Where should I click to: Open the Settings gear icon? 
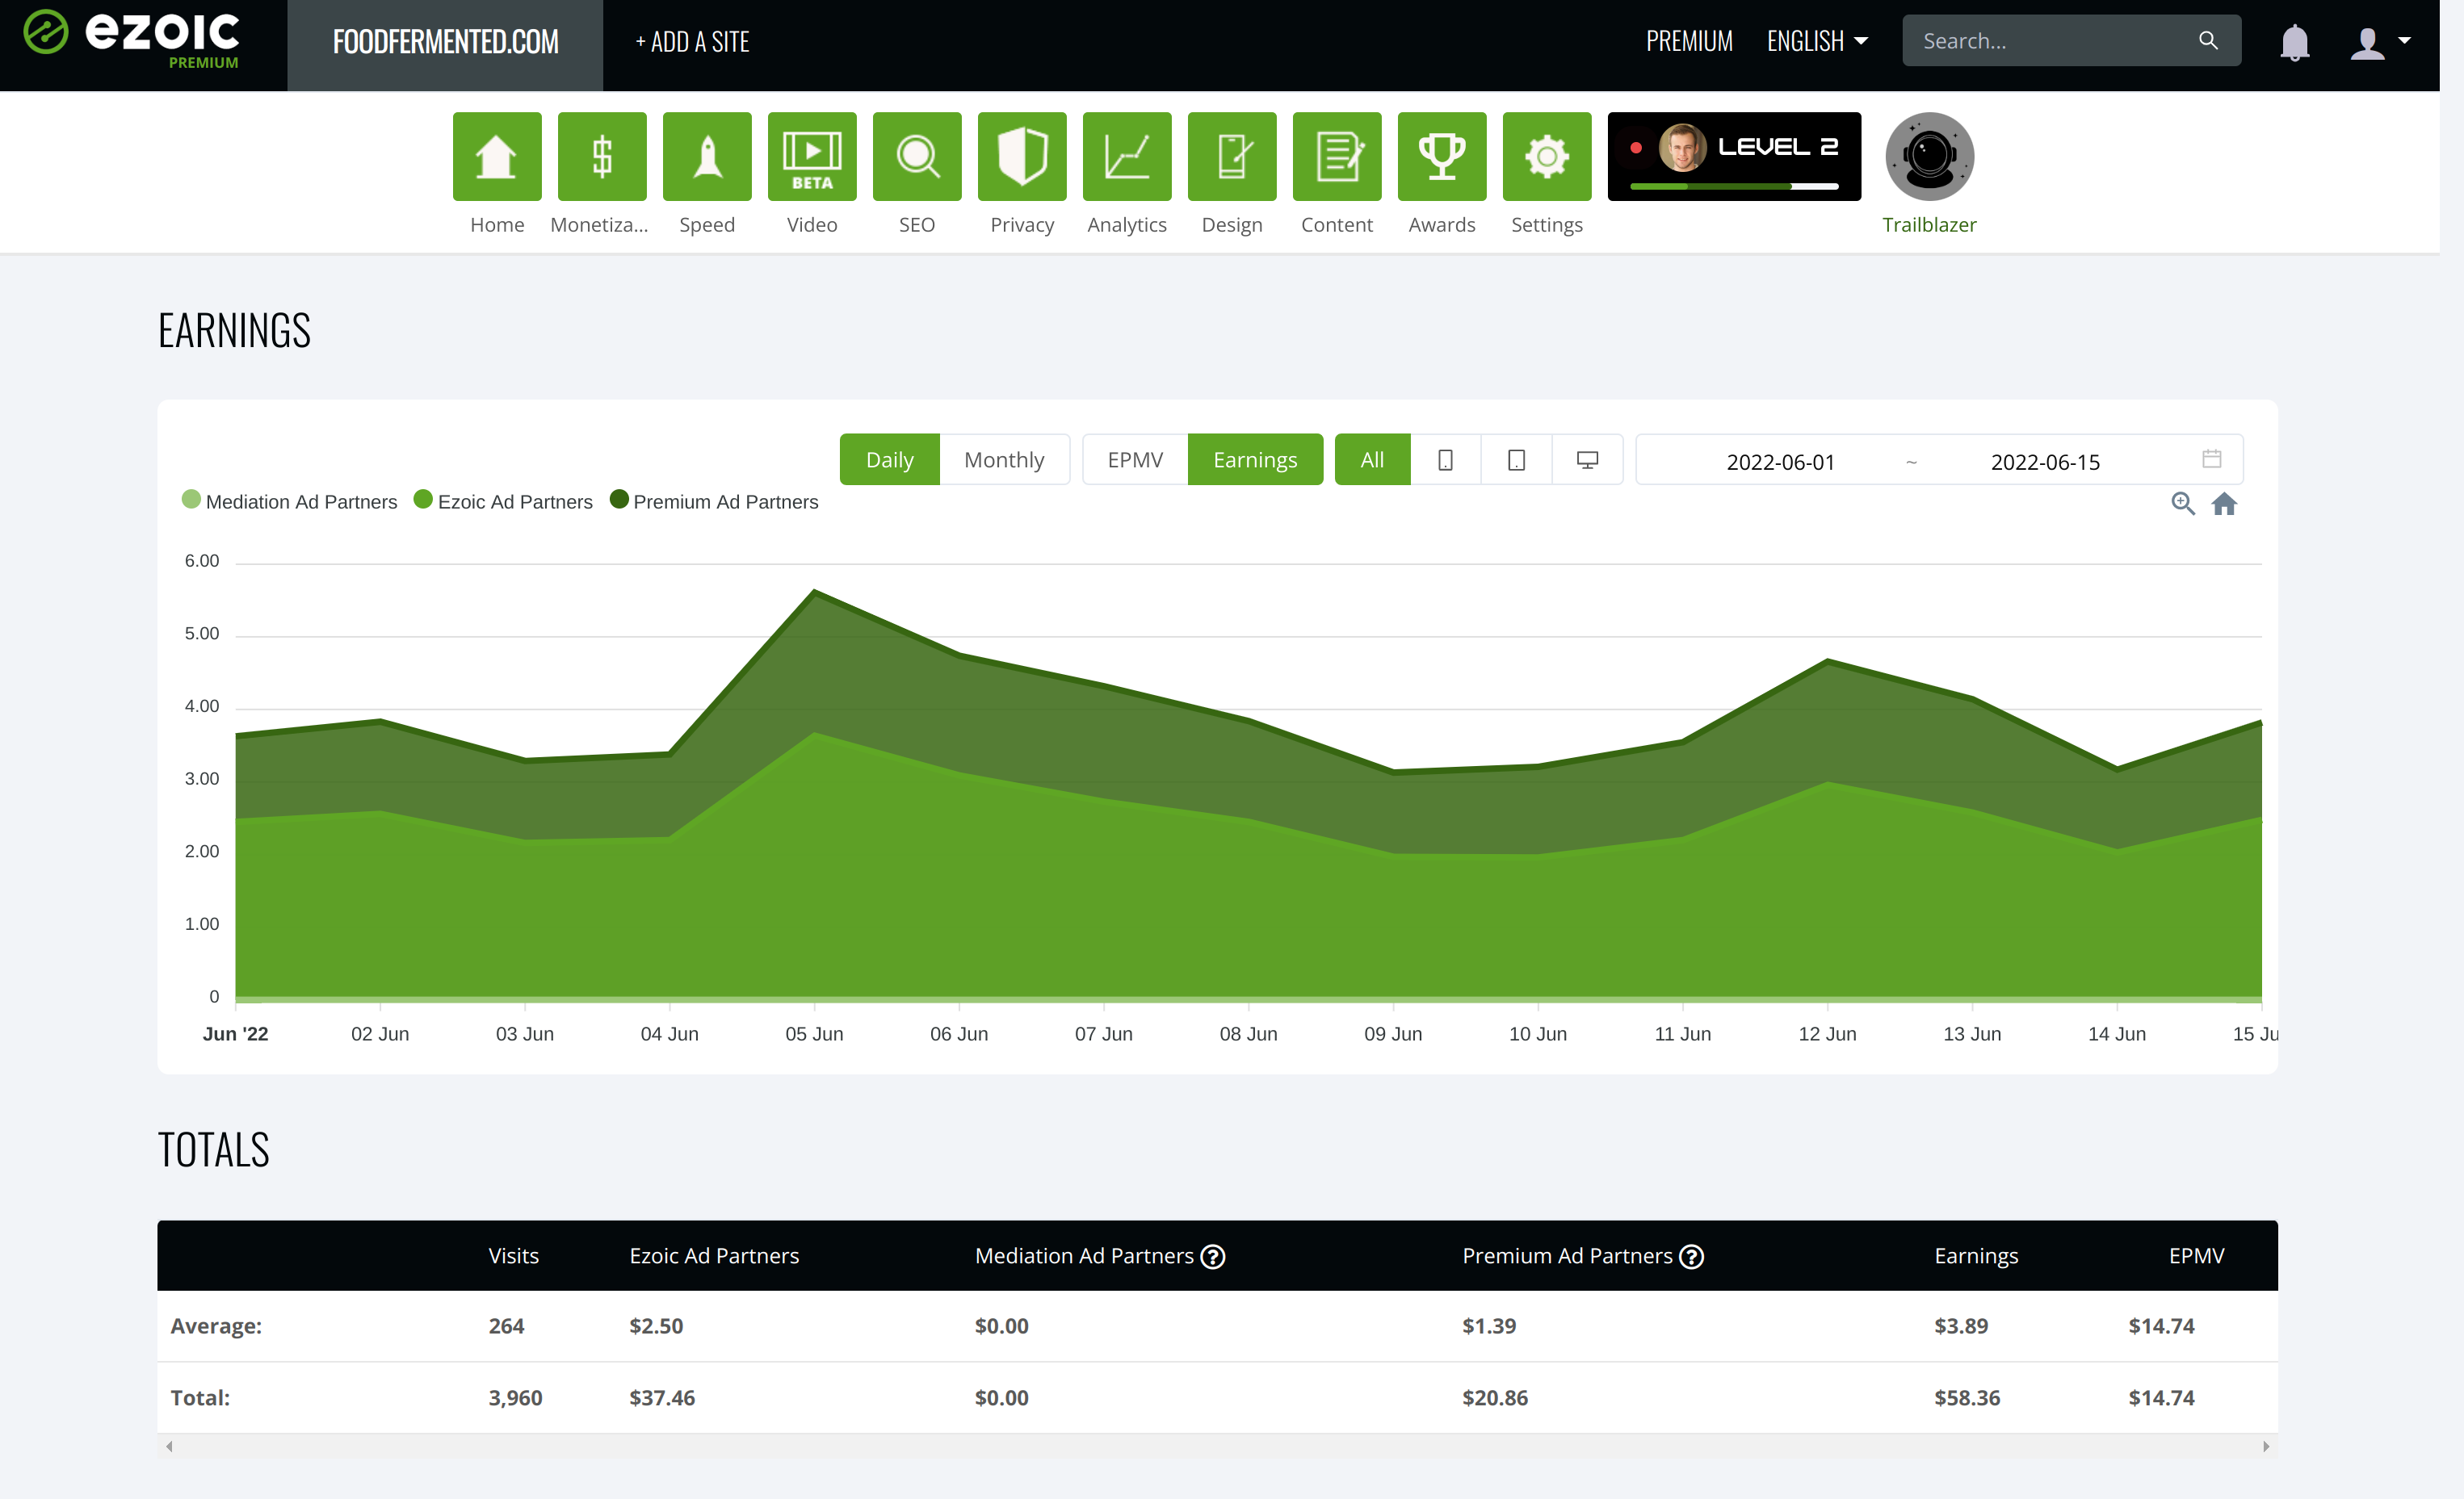point(1547,156)
